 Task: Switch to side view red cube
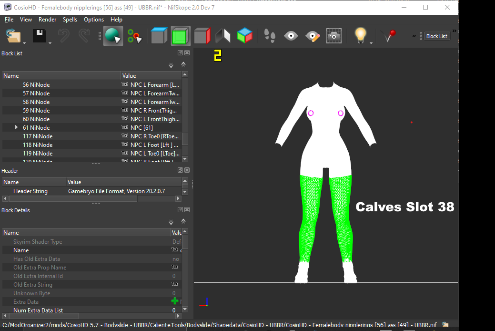[x=202, y=35]
